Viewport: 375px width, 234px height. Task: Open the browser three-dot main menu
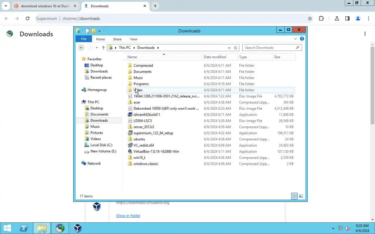pyautogui.click(x=369, y=18)
